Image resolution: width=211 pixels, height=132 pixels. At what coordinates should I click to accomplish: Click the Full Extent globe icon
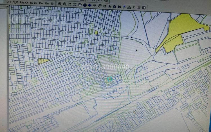tap(85, 5)
